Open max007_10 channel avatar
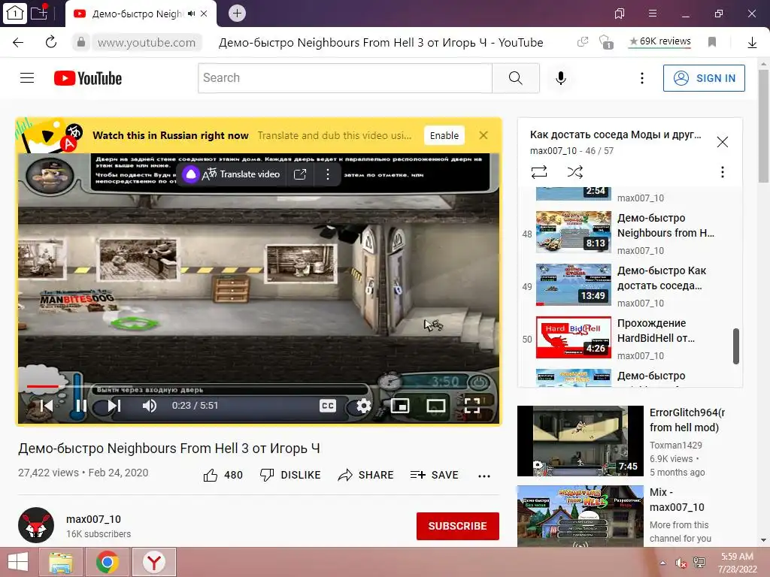The image size is (770, 577). (36, 525)
